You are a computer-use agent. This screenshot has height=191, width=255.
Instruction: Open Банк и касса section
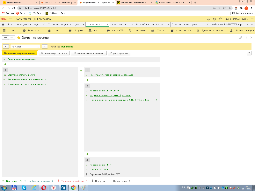point(33,30)
